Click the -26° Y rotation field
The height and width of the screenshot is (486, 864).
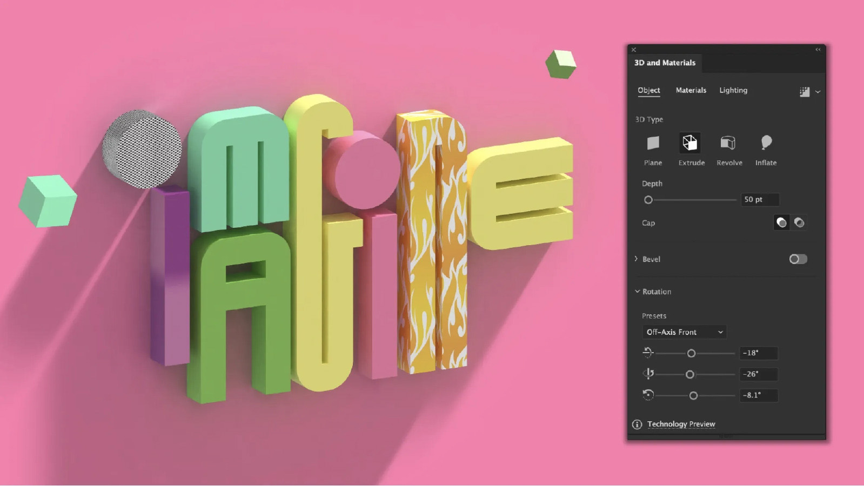759,374
